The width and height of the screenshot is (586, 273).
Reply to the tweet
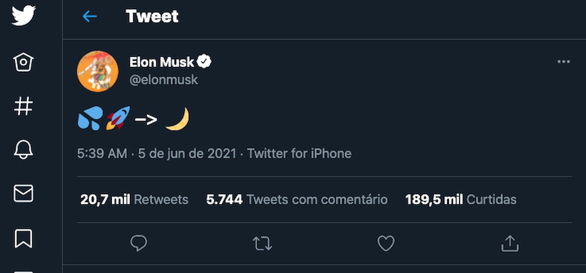pyautogui.click(x=138, y=243)
